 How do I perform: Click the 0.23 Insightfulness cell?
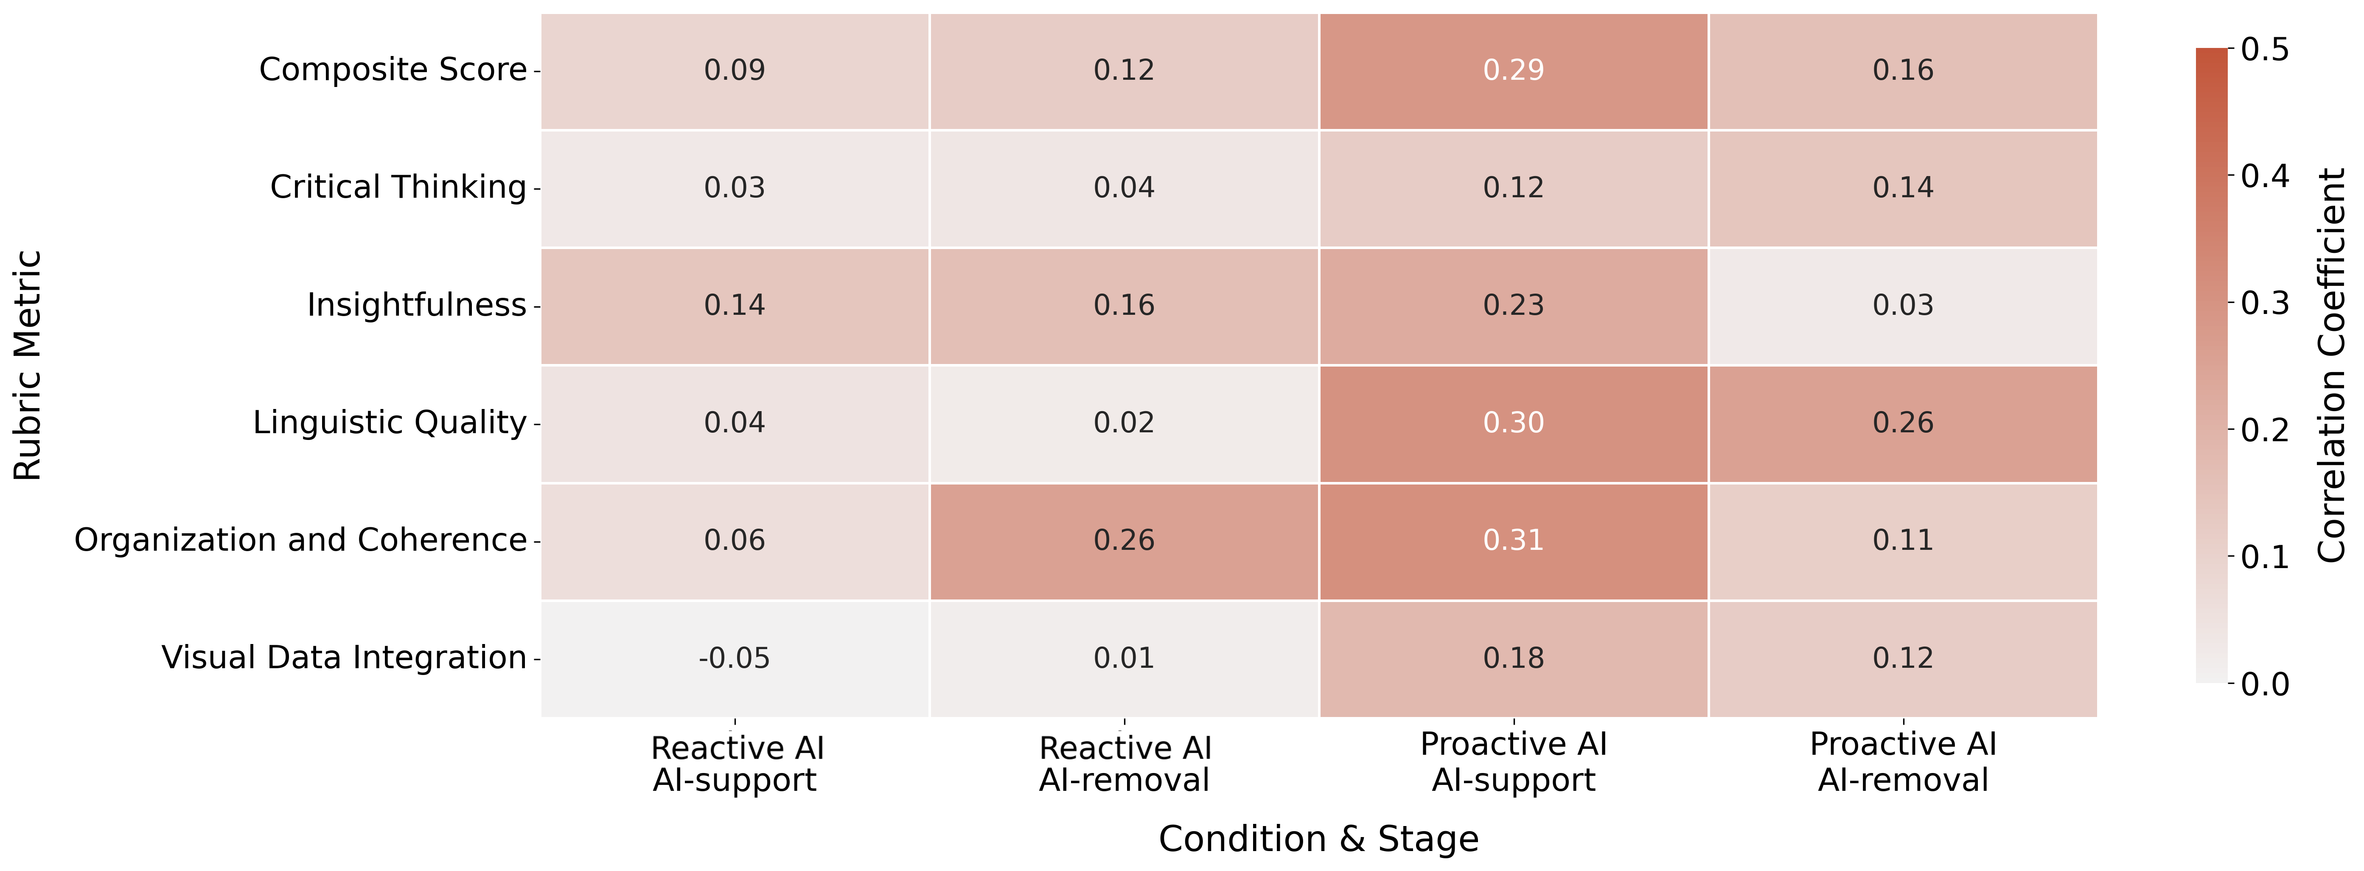(x=1513, y=305)
